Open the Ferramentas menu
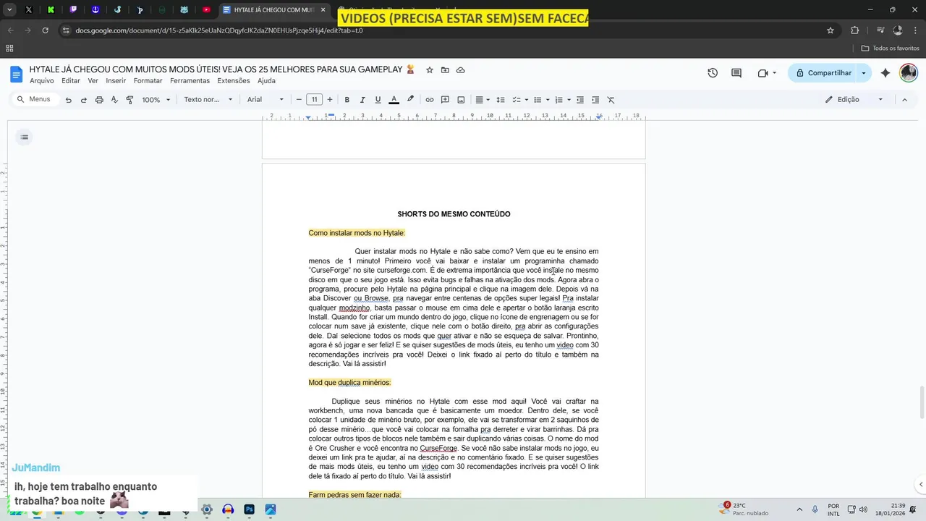Viewport: 926px width, 521px height. point(190,81)
